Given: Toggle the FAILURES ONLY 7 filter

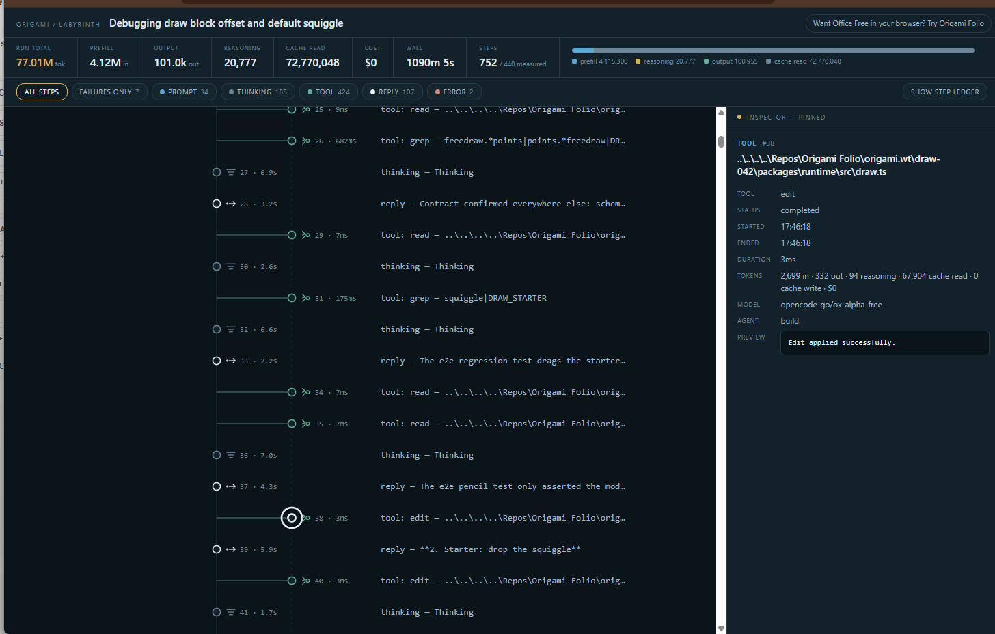Looking at the screenshot, I should click(109, 92).
